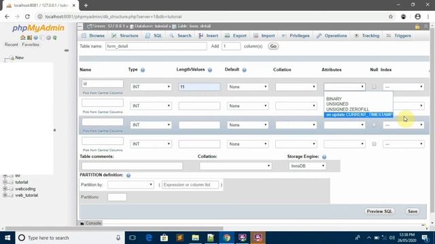Screen dimensions: 435x244
Task: Click the Default column help icon
Action: (244, 70)
